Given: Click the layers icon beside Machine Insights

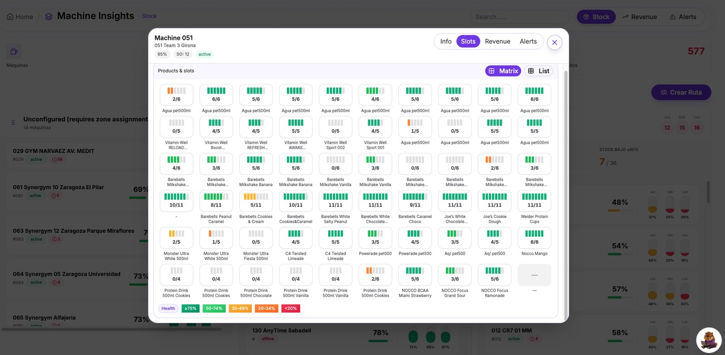Looking at the screenshot, I should (x=48, y=16).
